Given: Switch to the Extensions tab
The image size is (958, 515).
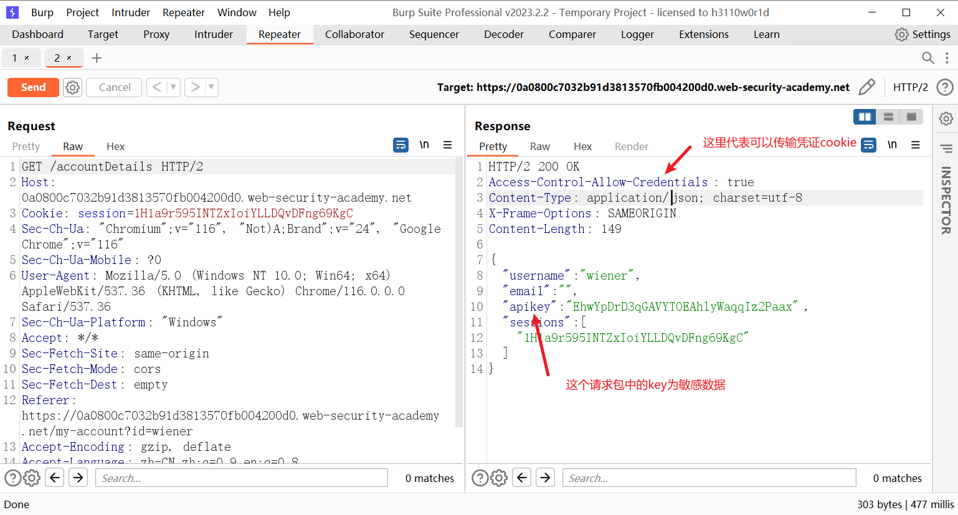Looking at the screenshot, I should [704, 34].
